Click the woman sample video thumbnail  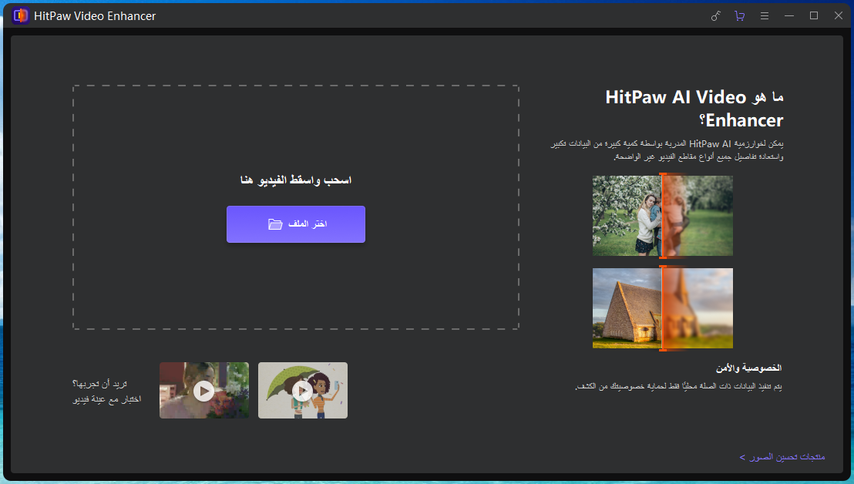[203, 390]
